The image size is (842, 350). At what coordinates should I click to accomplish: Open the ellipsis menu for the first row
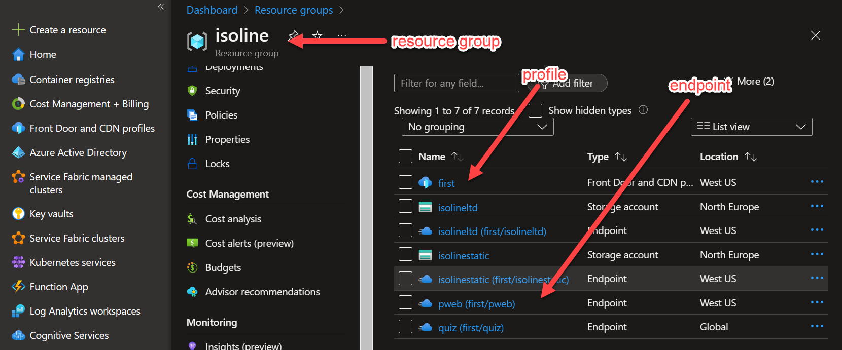pos(817,182)
